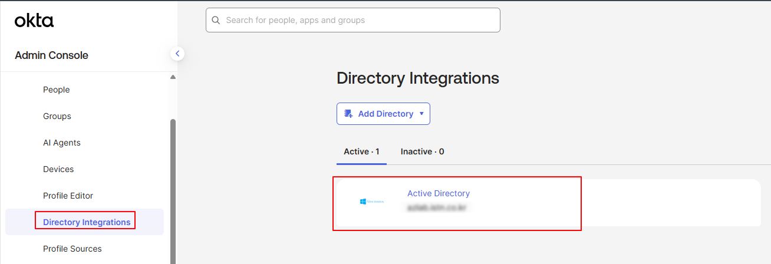Focus the people, apps and groups search field
Viewport: 771px width, 264px height.
click(x=353, y=20)
